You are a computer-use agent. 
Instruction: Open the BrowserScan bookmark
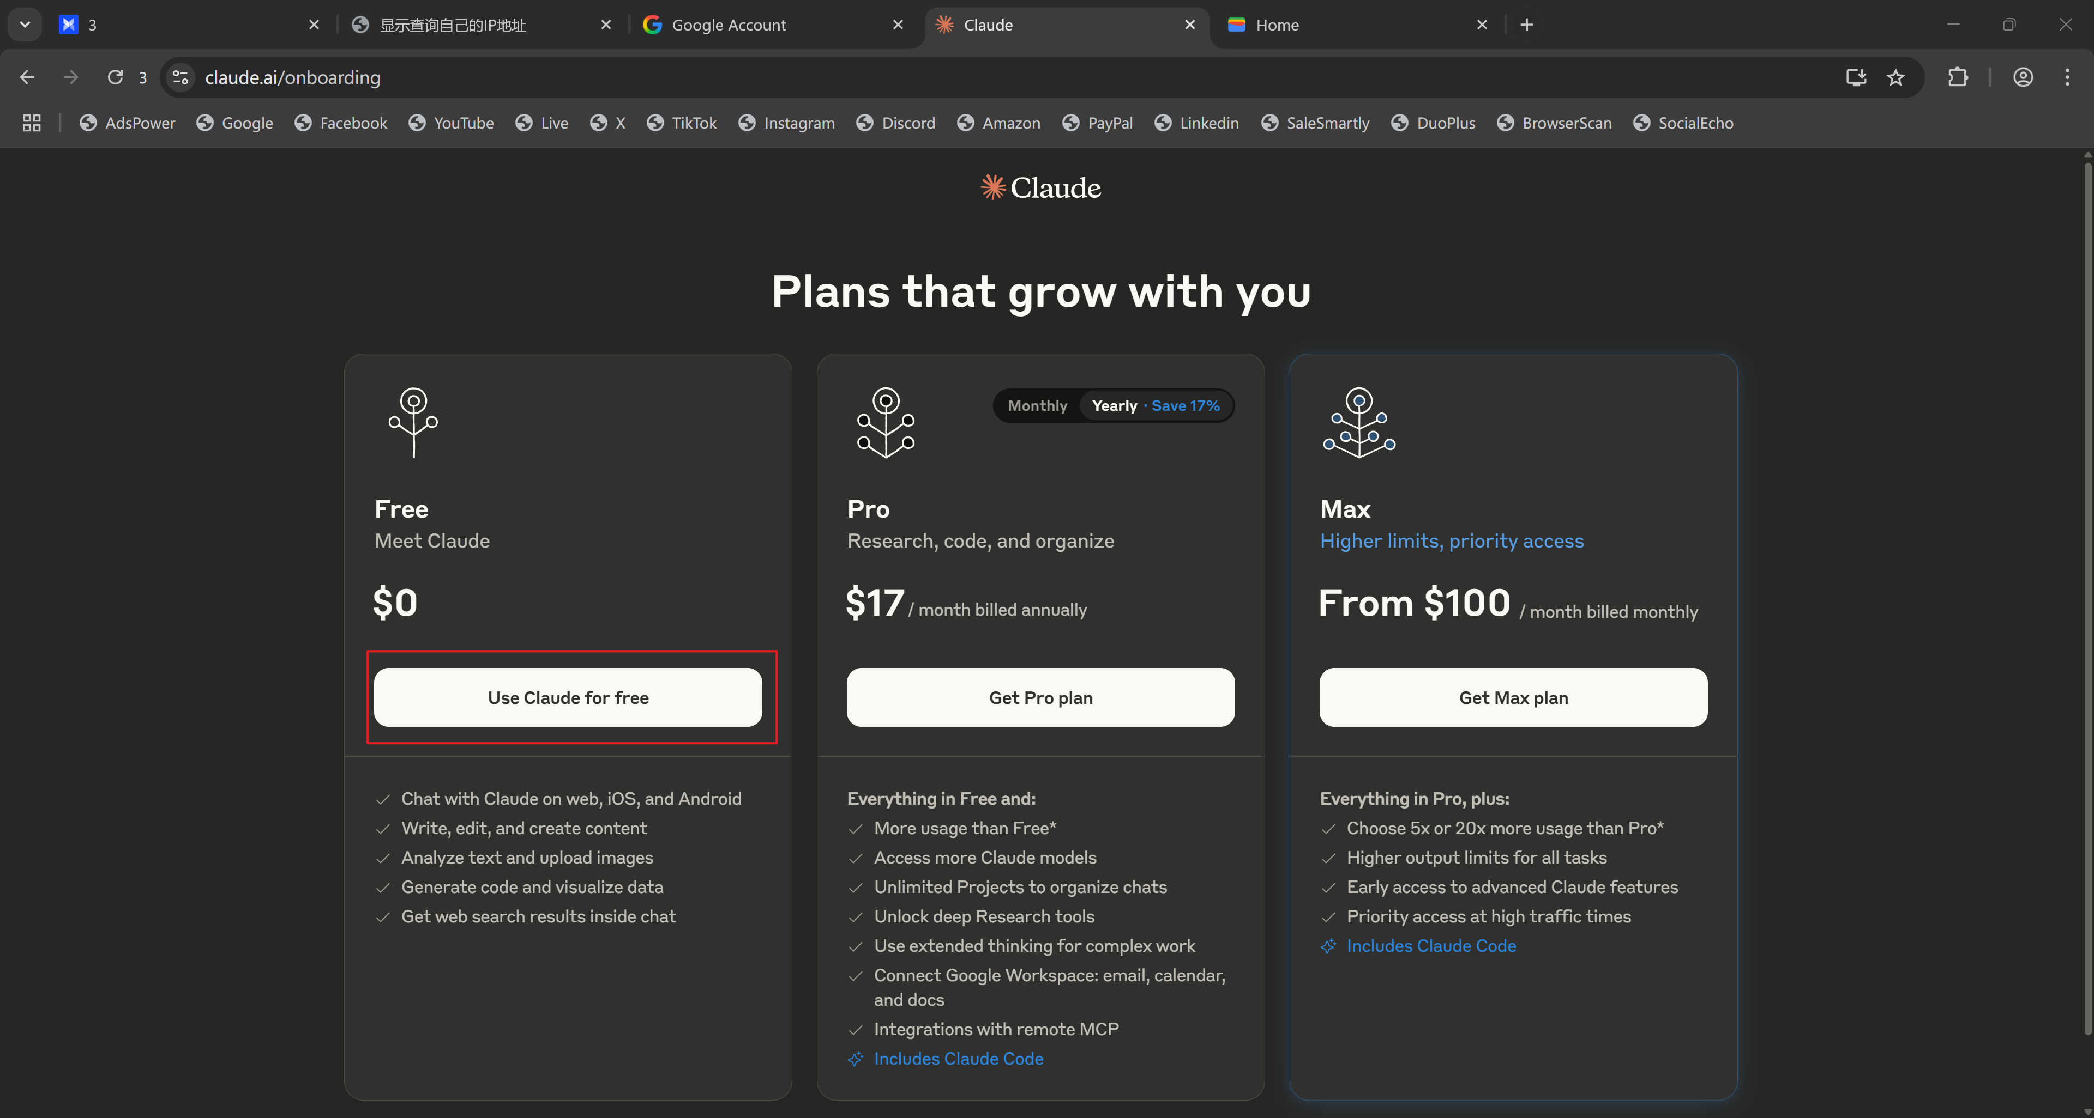tap(1554, 123)
